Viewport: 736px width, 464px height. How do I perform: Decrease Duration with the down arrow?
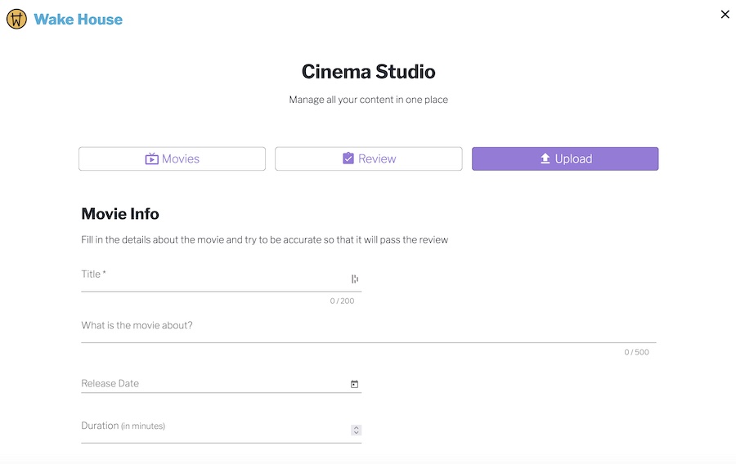pyautogui.click(x=357, y=433)
